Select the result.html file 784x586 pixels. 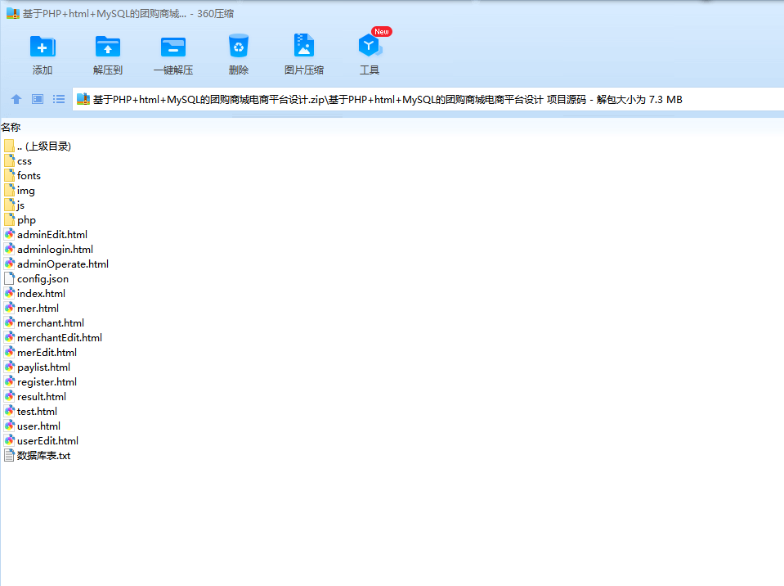[x=35, y=397]
